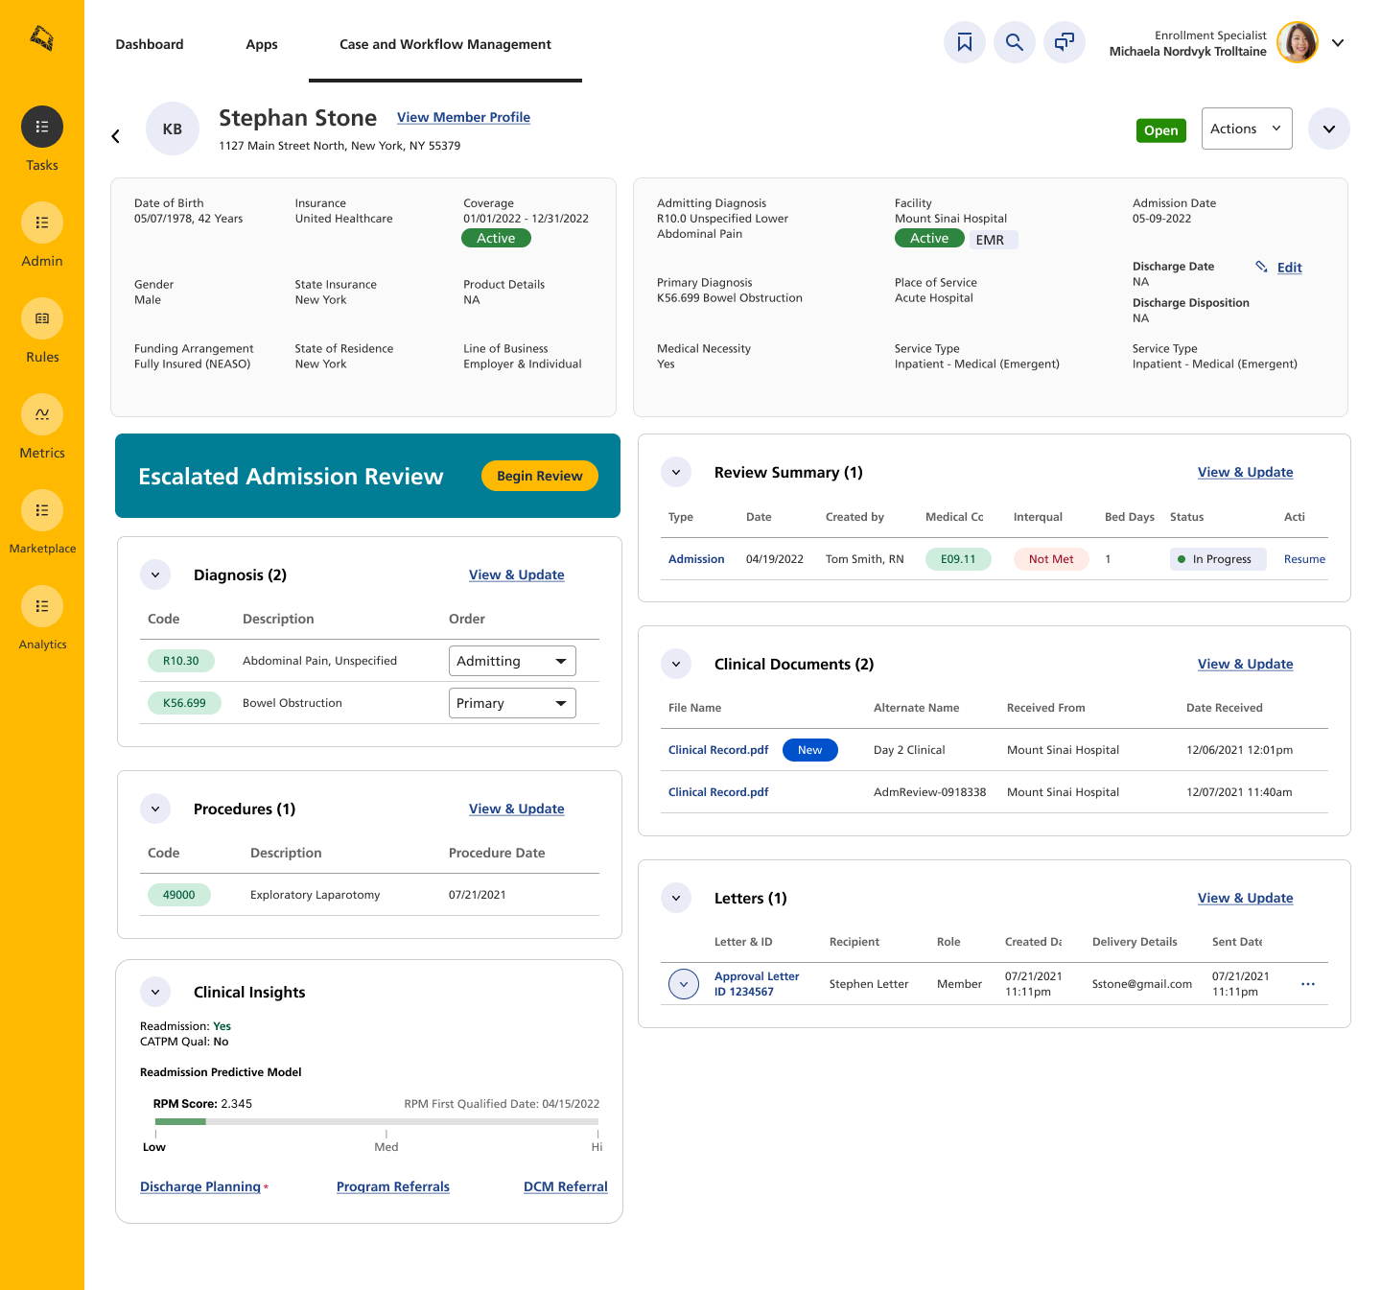Image resolution: width=1381 pixels, height=1290 pixels.
Task: Open the Rules sidebar icon
Action: point(42,318)
